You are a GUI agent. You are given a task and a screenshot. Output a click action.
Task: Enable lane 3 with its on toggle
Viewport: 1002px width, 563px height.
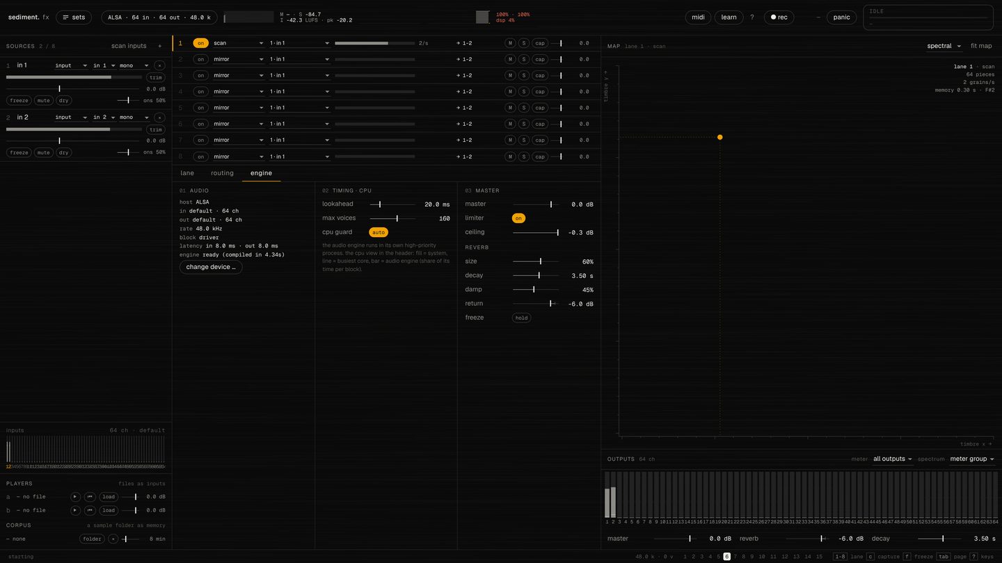(200, 75)
